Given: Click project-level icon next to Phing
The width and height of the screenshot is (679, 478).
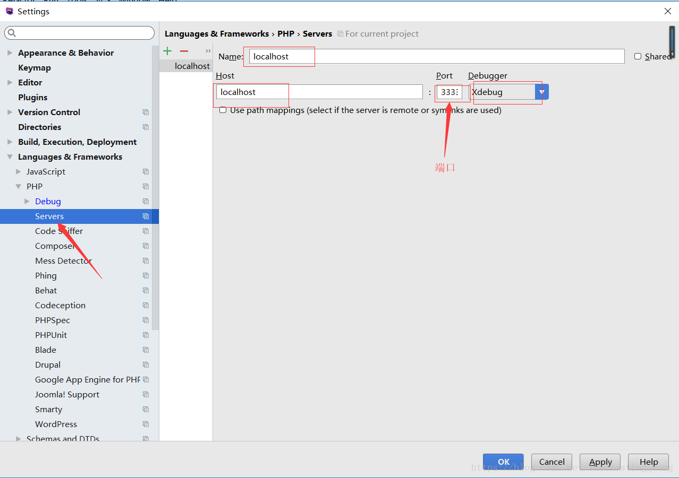Looking at the screenshot, I should tap(146, 276).
